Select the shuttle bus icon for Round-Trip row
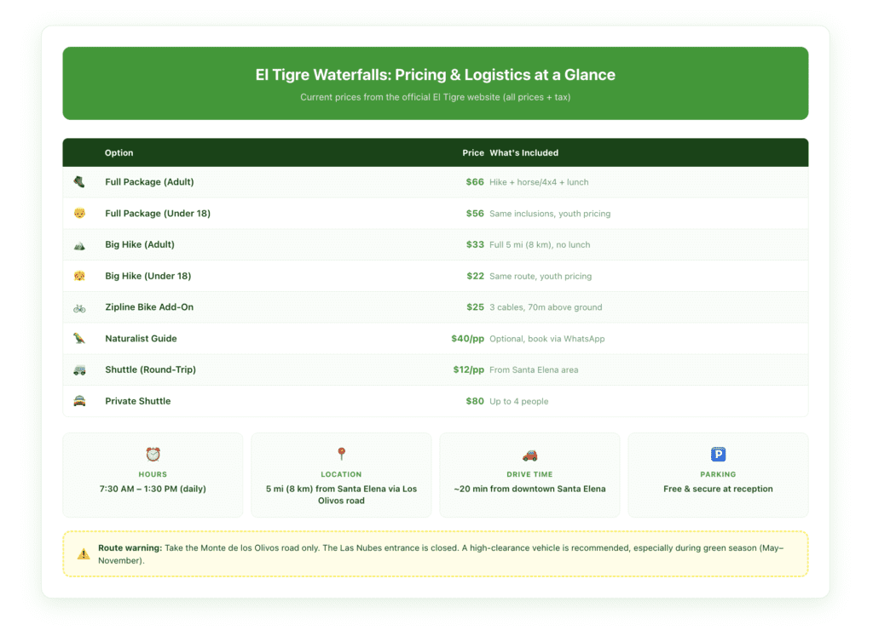This screenshot has height=630, width=873. [81, 369]
